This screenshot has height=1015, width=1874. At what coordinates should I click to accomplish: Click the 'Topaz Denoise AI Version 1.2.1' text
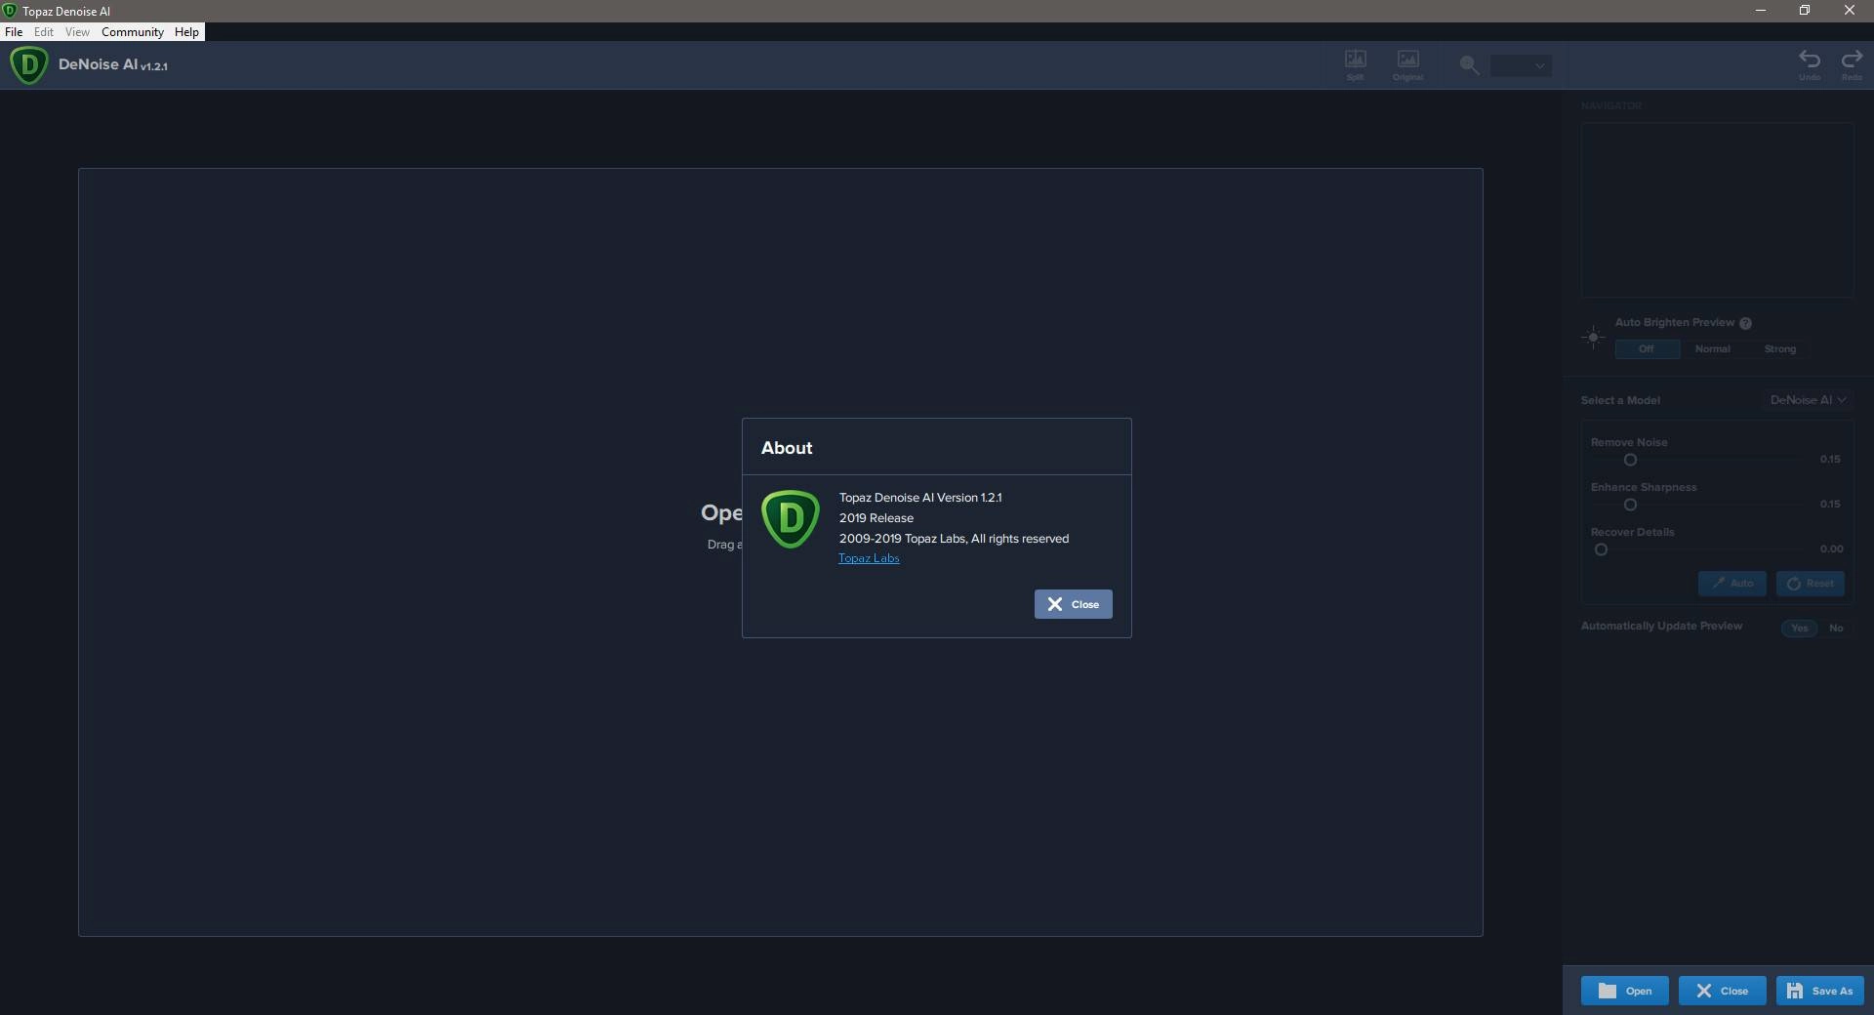(920, 498)
